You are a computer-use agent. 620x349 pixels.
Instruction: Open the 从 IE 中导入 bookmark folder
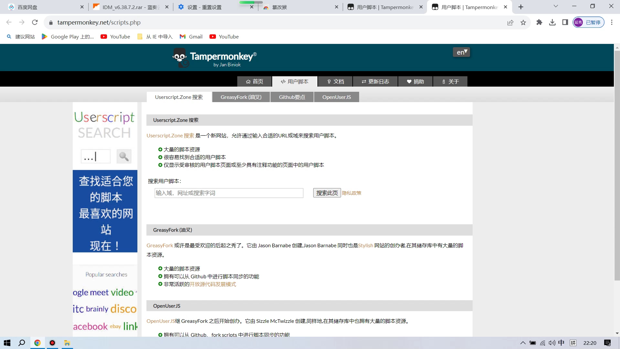155,37
